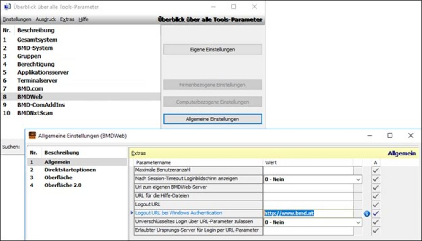The image size is (422, 241).
Task: Click the http://www.bmd.at value field
Action: tap(308, 213)
